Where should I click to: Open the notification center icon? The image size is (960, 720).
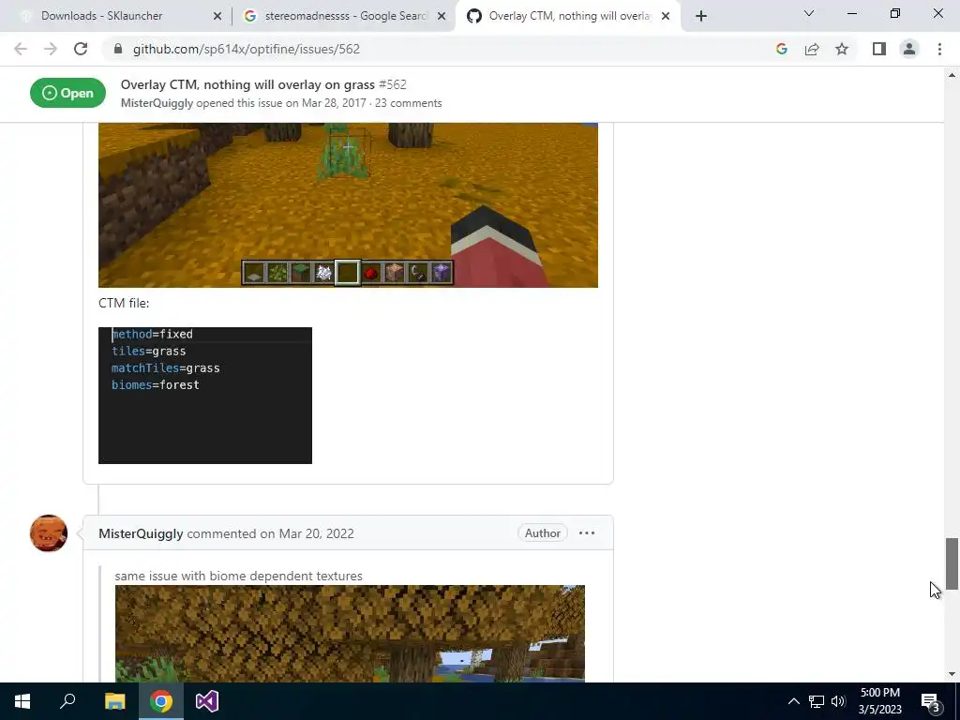[x=930, y=701]
